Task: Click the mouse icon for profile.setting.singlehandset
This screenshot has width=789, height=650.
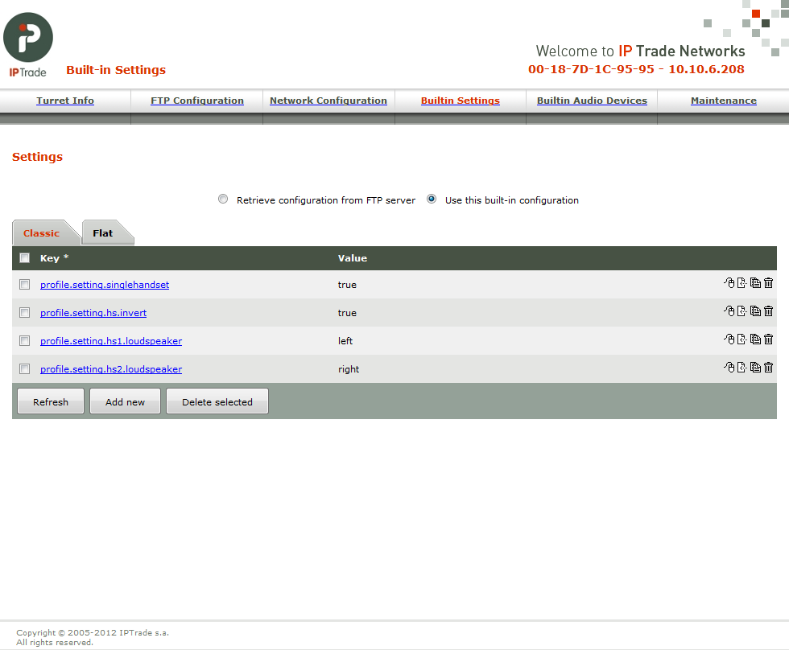Action: pos(729,283)
